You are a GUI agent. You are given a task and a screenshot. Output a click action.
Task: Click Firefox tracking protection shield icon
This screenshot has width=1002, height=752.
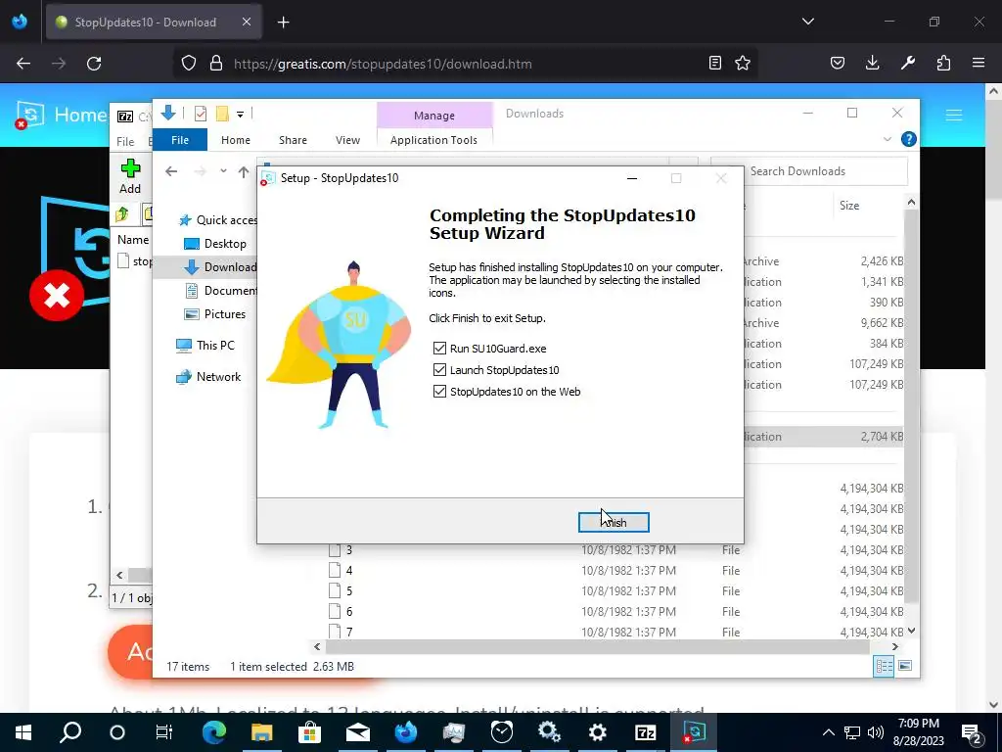(x=189, y=64)
